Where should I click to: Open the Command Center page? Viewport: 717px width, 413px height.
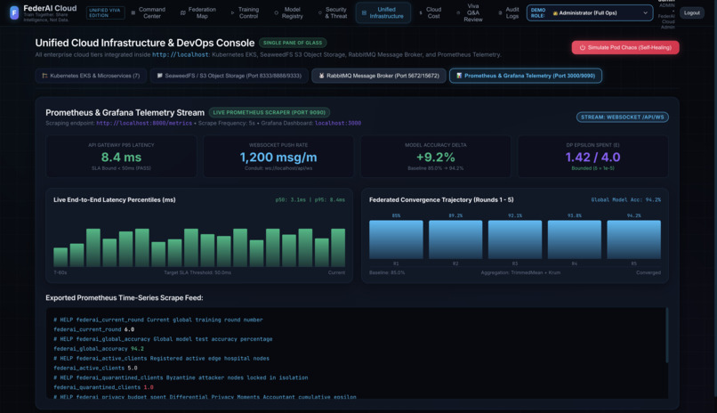click(x=149, y=12)
